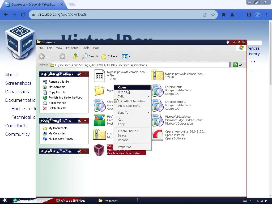
Task: Bookmark page with the star icon
Action: 213,15
